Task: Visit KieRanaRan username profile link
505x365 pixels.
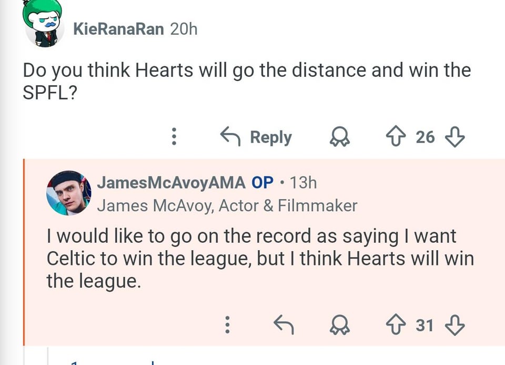Action: click(x=118, y=28)
